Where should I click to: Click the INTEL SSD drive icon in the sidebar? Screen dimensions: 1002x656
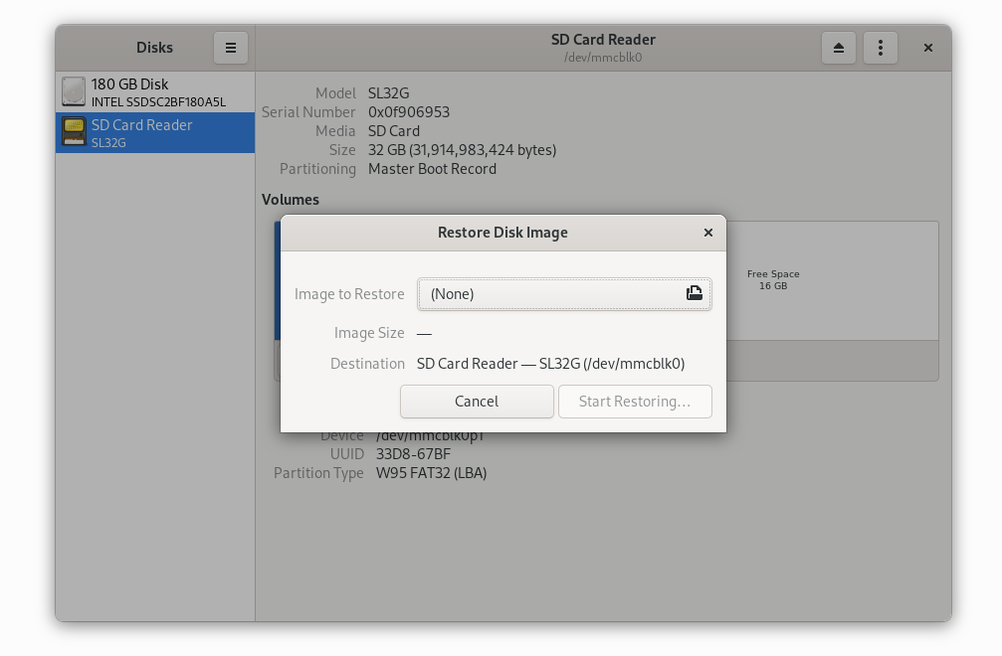click(x=74, y=91)
